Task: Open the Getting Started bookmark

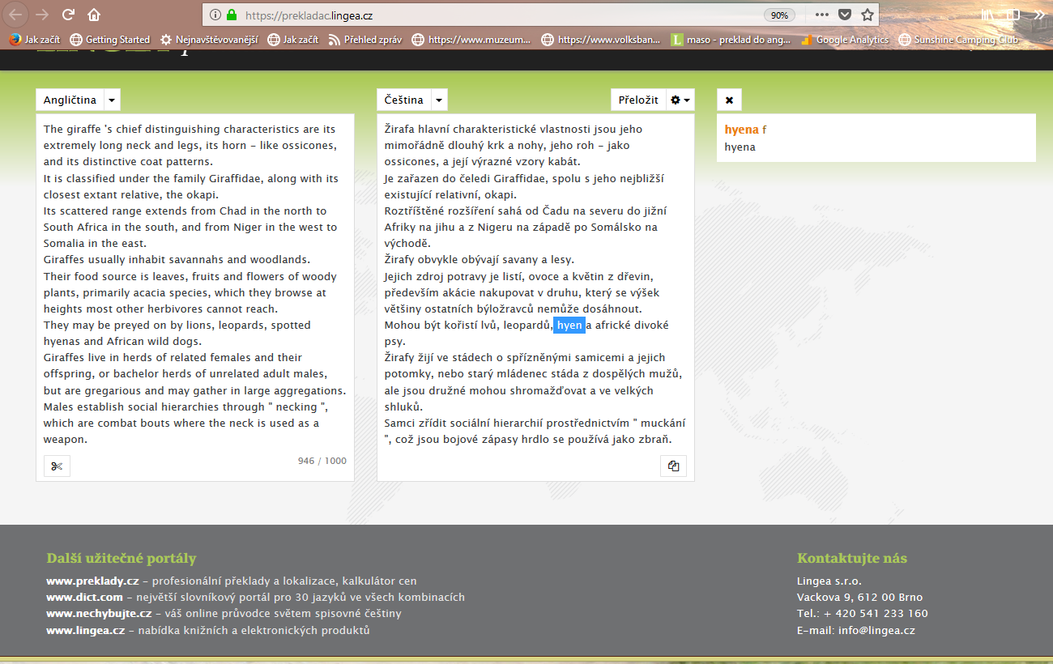Action: click(x=110, y=40)
